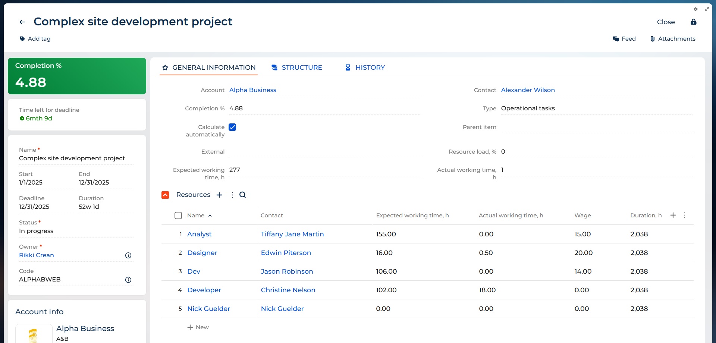Image resolution: width=716 pixels, height=343 pixels.
Task: Toggle the select-all checkbox in Resources table
Action: 178,215
